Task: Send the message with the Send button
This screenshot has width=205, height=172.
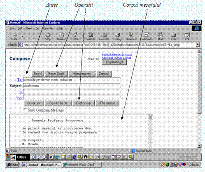Action: click(x=37, y=74)
